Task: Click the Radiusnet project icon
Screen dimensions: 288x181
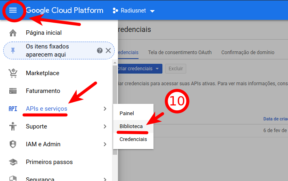Action: [115, 11]
